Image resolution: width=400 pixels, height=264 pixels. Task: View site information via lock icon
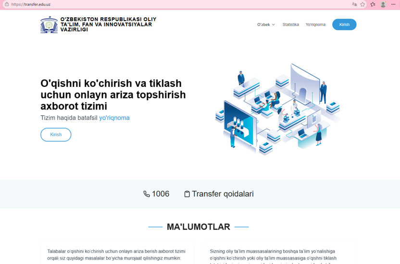6,4
